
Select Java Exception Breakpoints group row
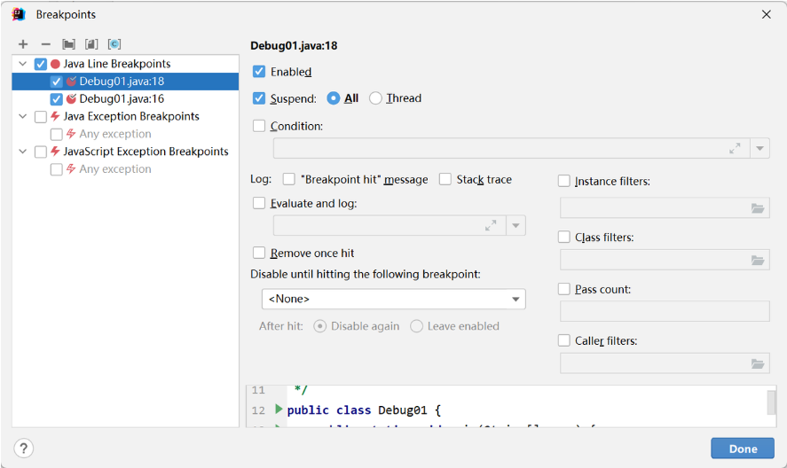pos(125,116)
